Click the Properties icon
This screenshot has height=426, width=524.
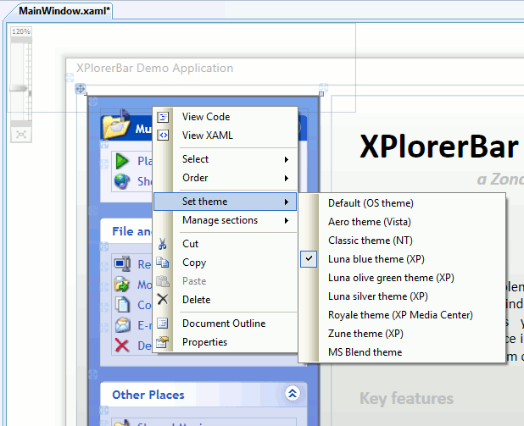tap(163, 342)
